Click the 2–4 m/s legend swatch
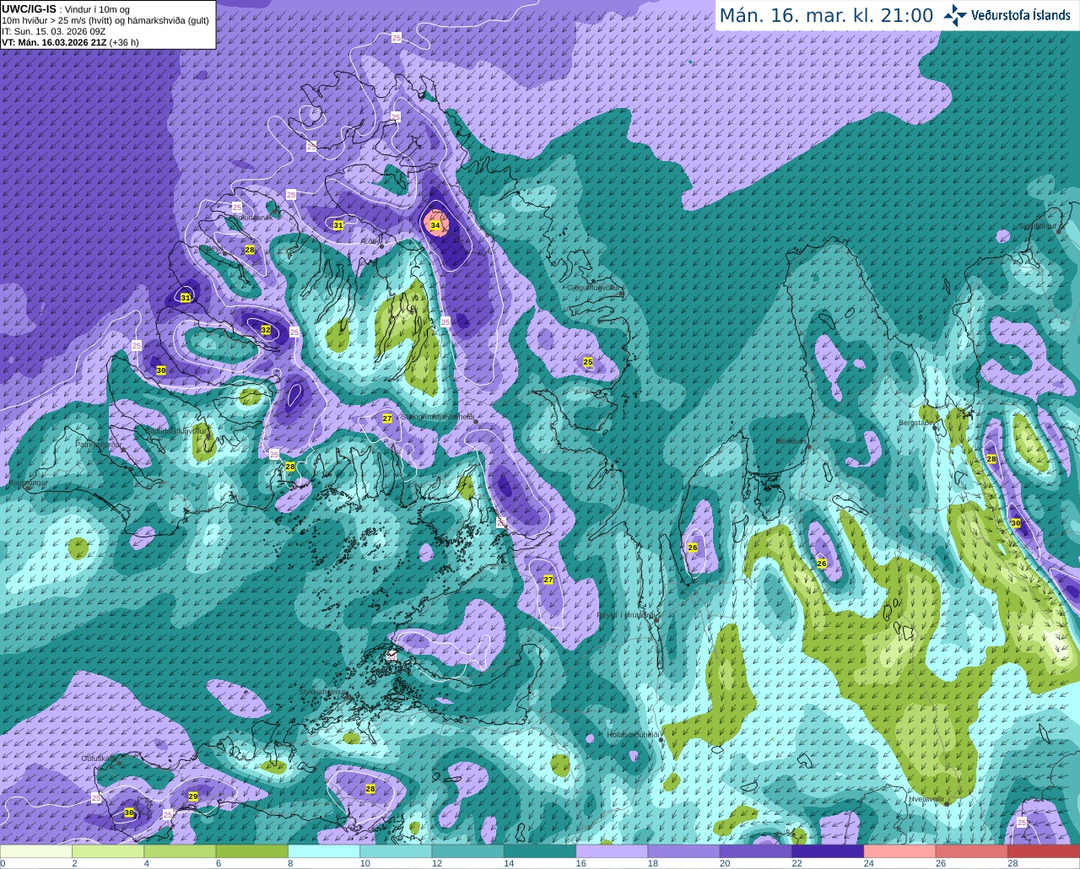Screen dimensions: 1080x869 (108, 851)
